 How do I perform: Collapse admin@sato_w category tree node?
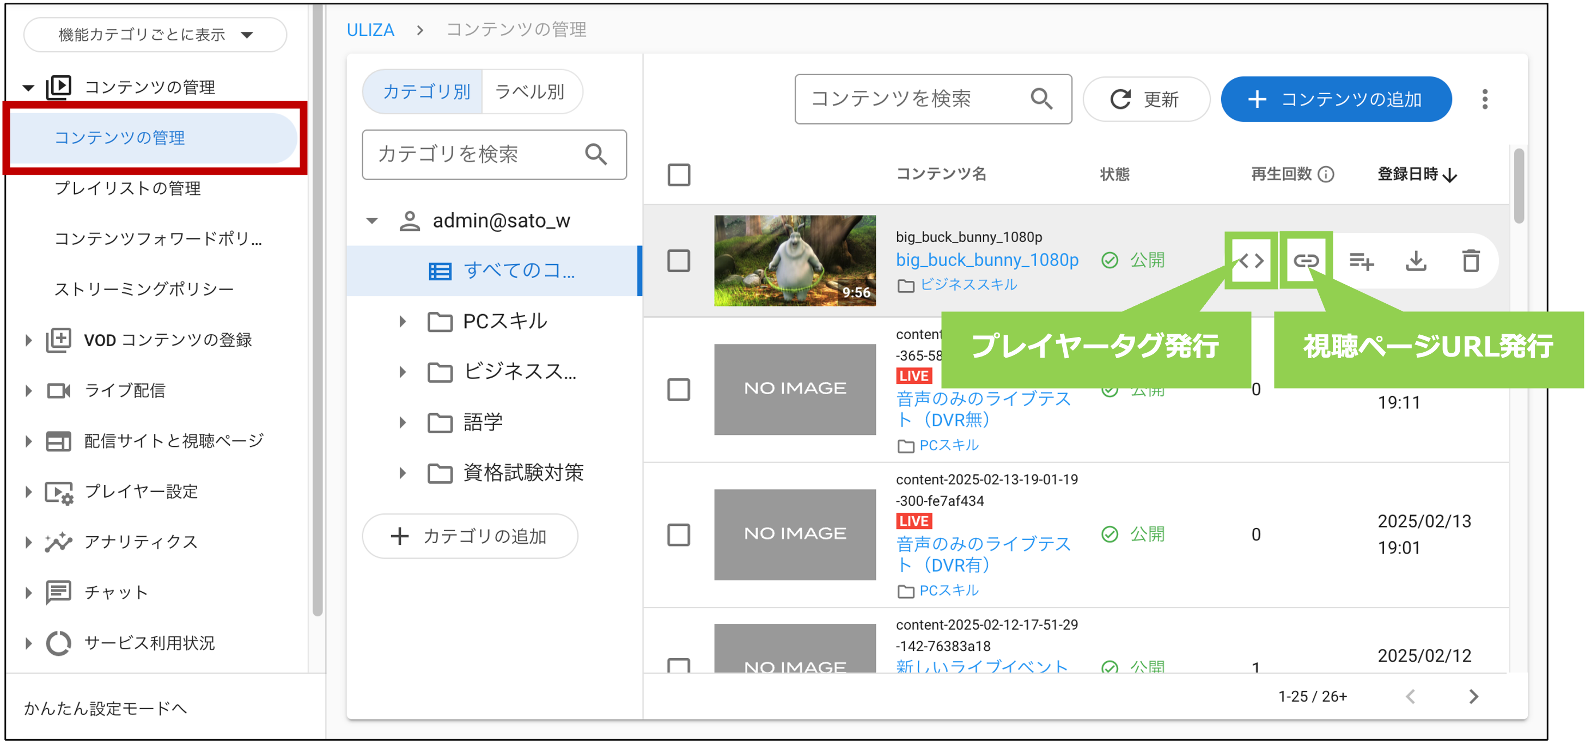coord(371,221)
